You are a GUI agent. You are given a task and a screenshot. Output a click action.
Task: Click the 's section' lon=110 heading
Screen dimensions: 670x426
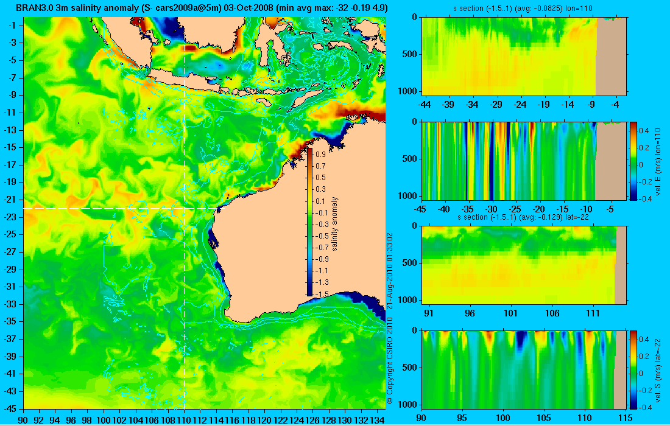[523, 8]
